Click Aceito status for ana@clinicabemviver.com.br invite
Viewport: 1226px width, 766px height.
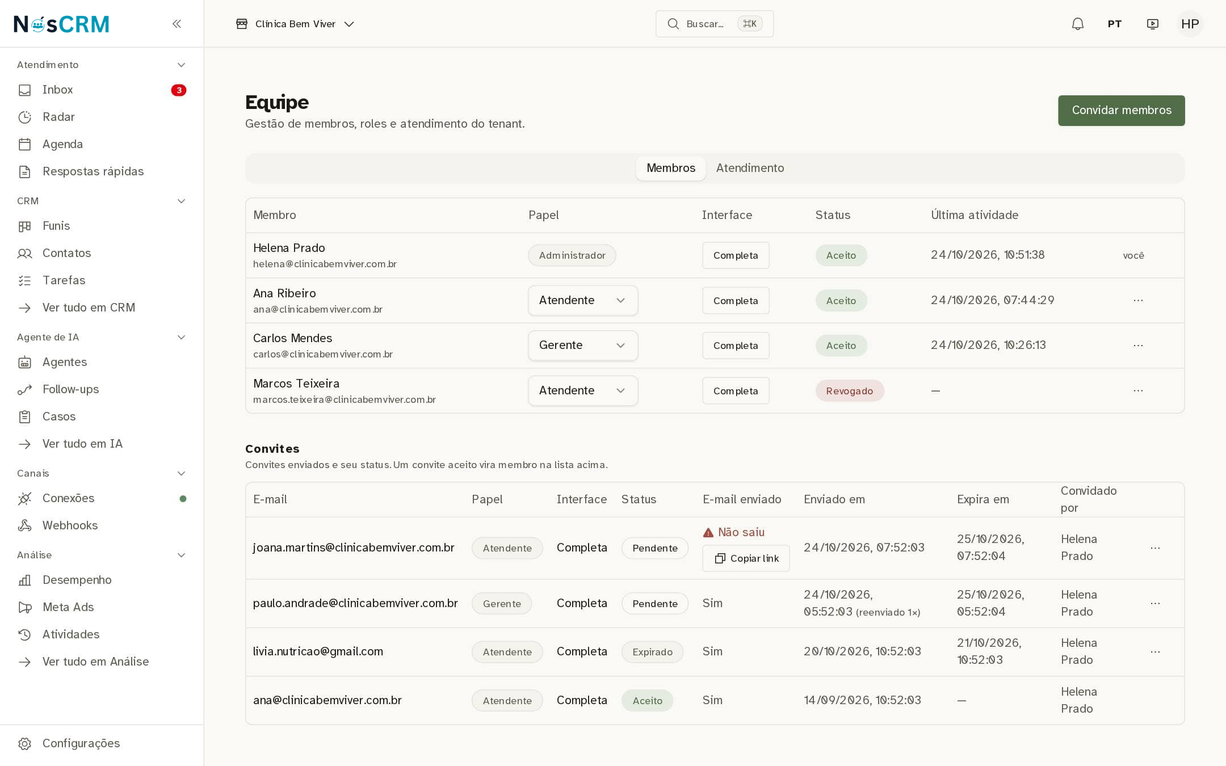(x=648, y=701)
